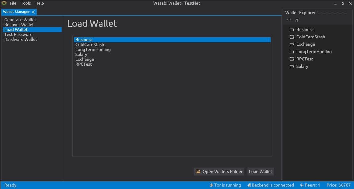
Task: Click Exchange in Wallet Explorer
Action: [306, 44]
